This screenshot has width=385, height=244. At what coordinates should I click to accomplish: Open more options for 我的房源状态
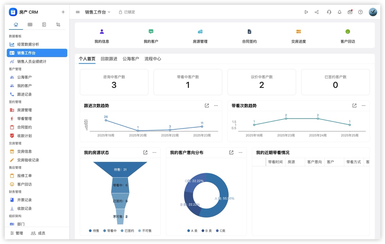point(154,153)
